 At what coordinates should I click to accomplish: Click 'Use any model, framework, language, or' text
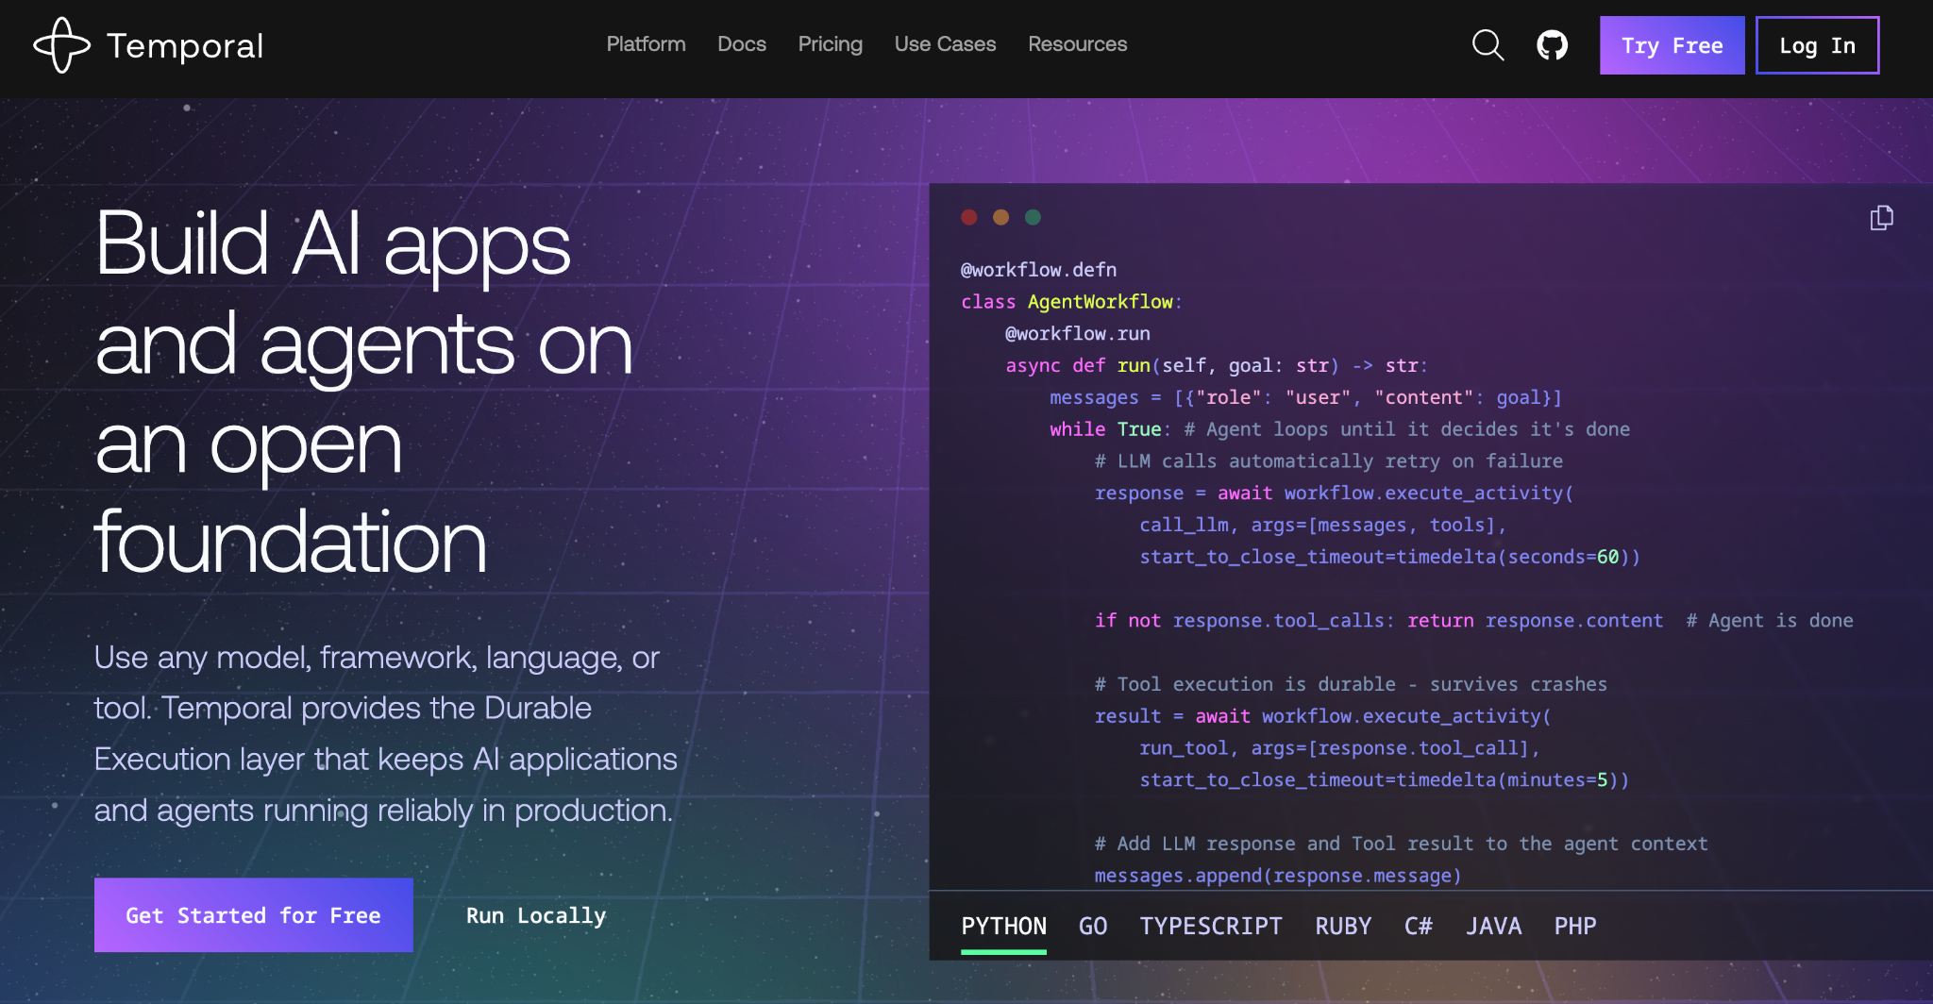(377, 657)
